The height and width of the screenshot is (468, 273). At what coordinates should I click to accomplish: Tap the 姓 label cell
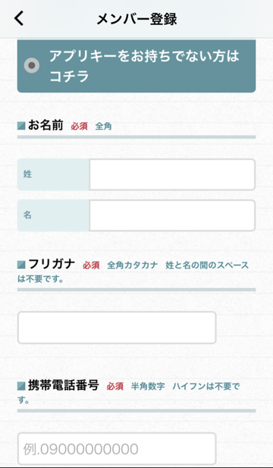tap(53, 174)
